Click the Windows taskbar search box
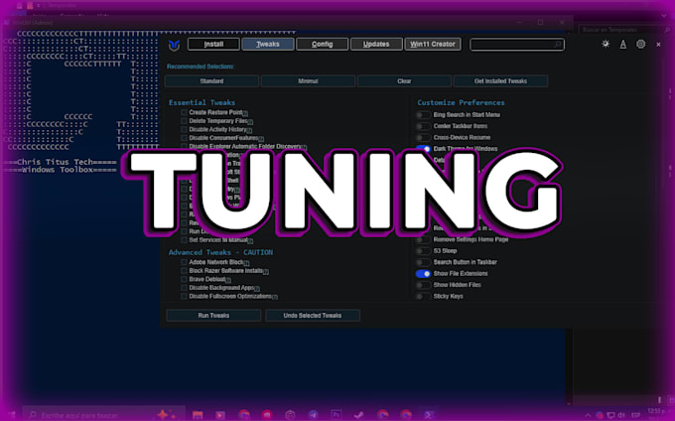Screen dimensions: 675x421 pyautogui.click(x=103, y=415)
